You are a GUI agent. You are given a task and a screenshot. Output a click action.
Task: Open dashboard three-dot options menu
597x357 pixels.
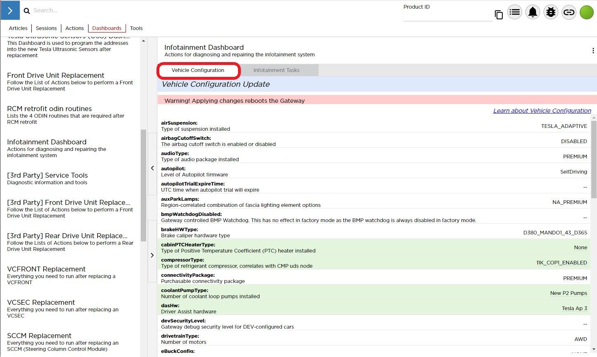pyautogui.click(x=592, y=51)
